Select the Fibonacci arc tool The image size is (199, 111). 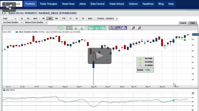pyautogui.click(x=124, y=28)
